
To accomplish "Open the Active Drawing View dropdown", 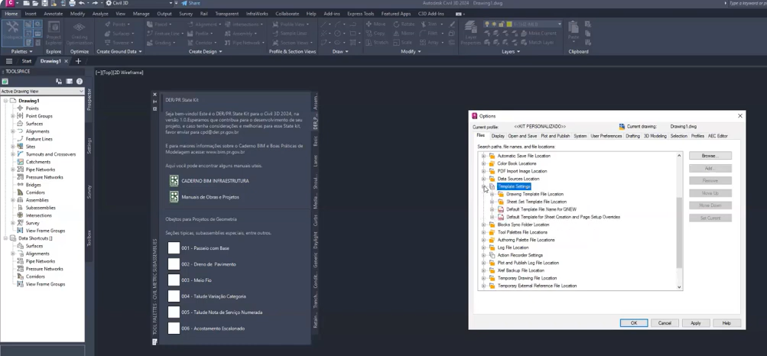I will point(42,92).
